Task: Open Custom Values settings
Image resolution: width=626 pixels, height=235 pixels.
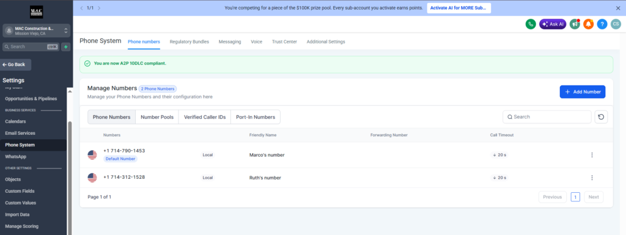Action: click(x=20, y=203)
